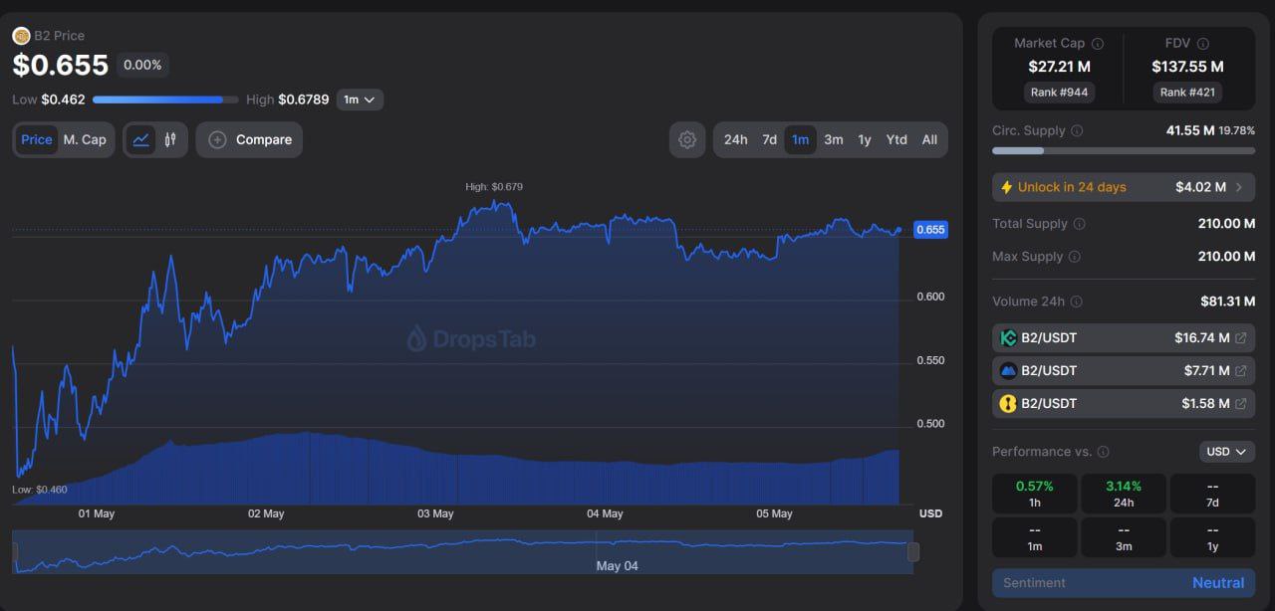The height and width of the screenshot is (611, 1275).
Task: Click the High: $0.679 chart label
Action: [494, 186]
